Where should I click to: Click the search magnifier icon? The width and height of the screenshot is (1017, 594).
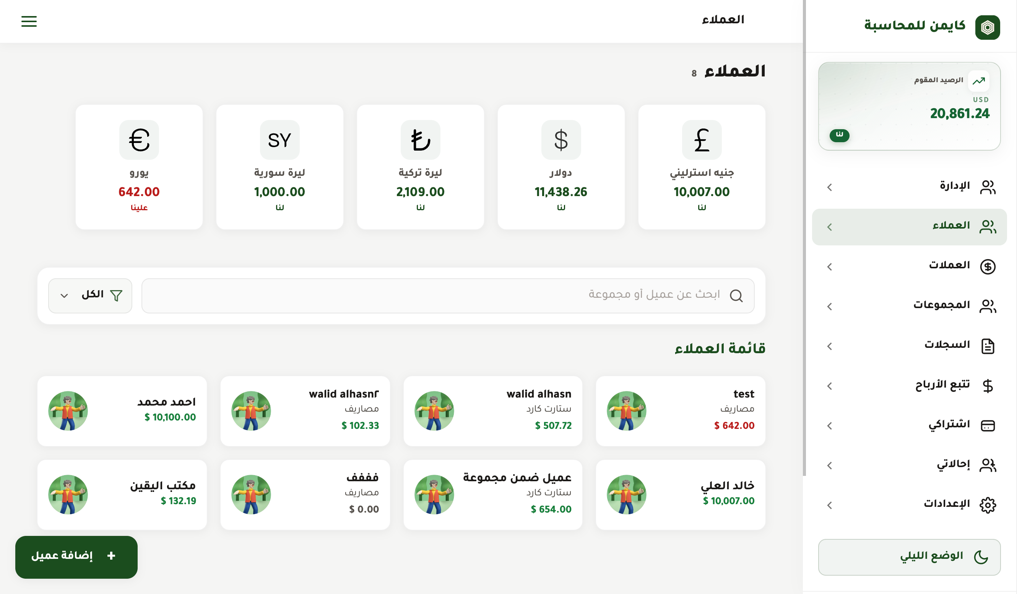pos(737,296)
